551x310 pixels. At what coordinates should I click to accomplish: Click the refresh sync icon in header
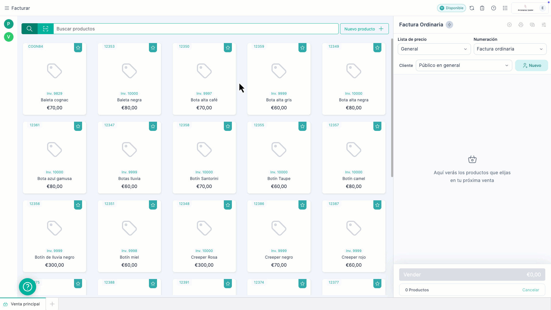coord(472,8)
